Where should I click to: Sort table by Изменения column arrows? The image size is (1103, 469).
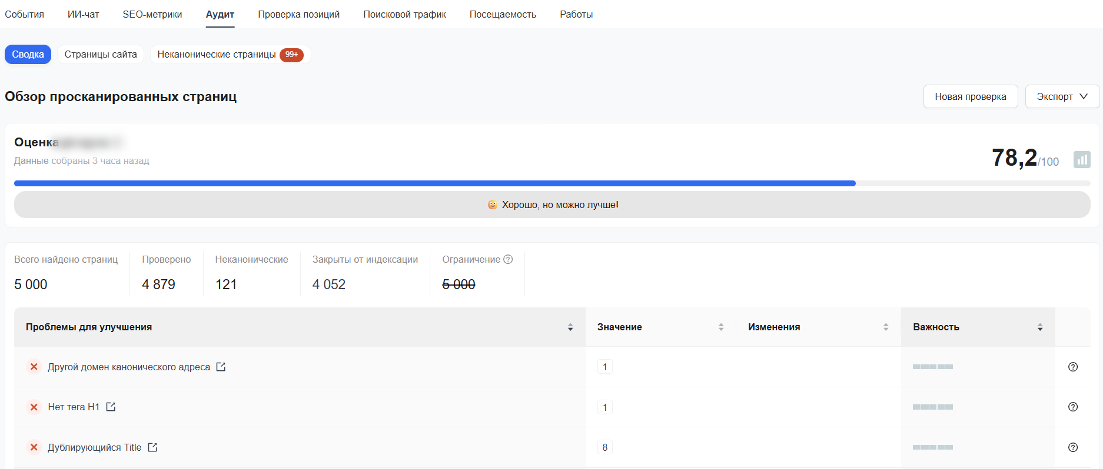(x=885, y=327)
